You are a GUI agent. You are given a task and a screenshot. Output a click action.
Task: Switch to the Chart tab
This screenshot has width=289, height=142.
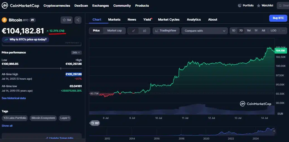point(97,19)
